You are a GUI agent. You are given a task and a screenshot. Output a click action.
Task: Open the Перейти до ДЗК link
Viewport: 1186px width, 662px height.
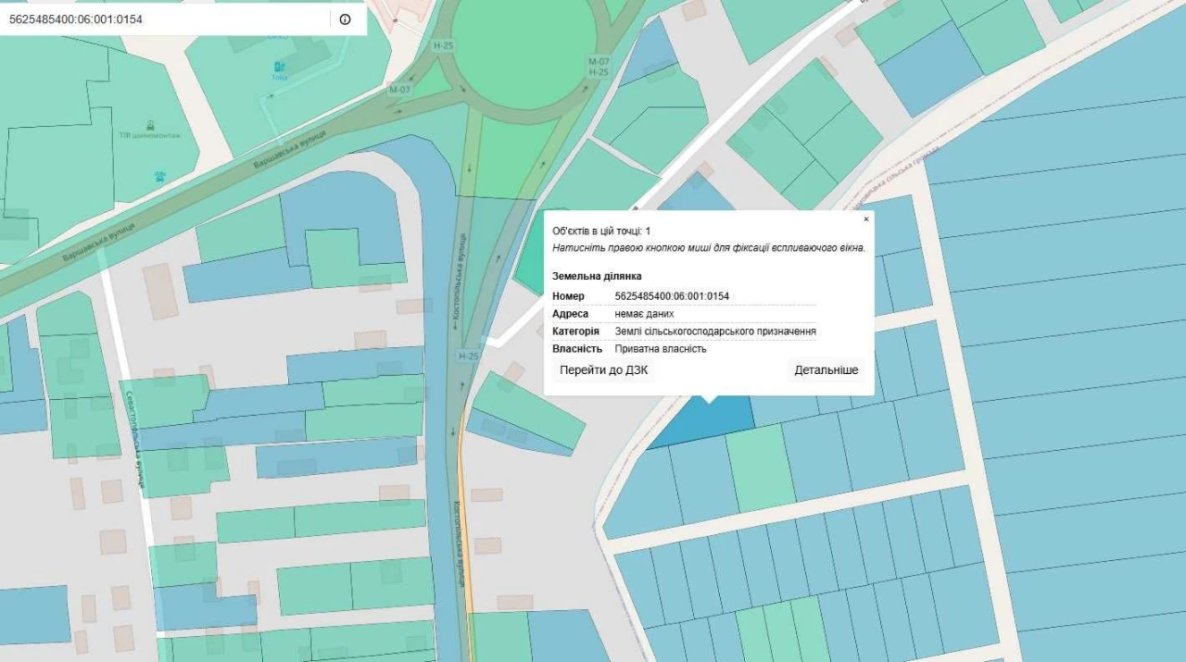(x=603, y=370)
